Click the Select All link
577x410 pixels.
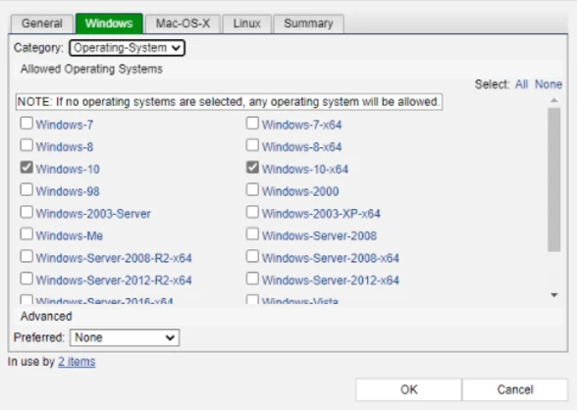coord(521,84)
